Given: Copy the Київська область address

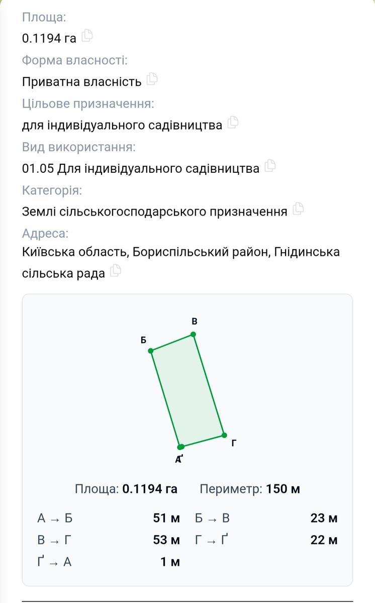Looking at the screenshot, I should [x=116, y=271].
